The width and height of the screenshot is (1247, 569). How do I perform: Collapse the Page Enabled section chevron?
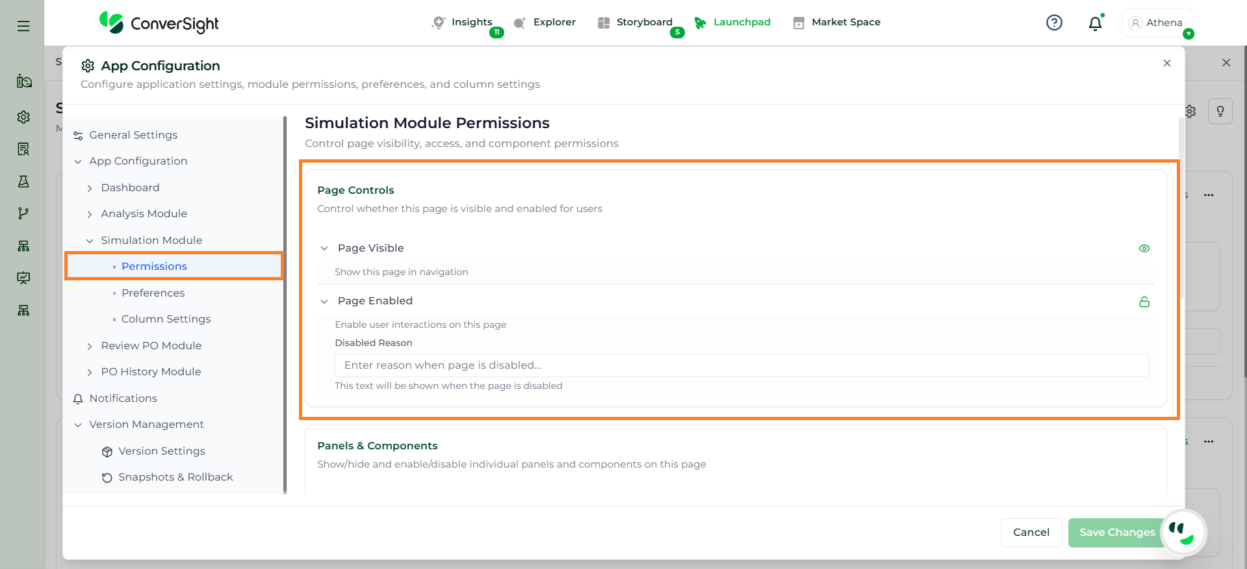[324, 302]
